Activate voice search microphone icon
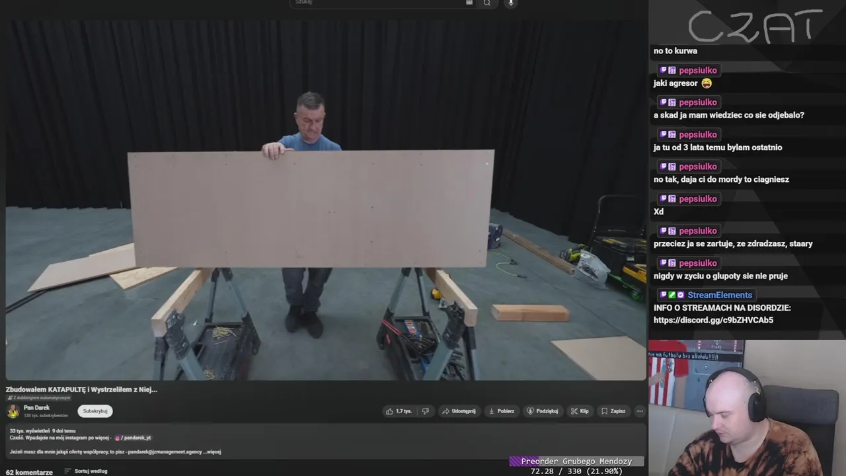 point(510,3)
